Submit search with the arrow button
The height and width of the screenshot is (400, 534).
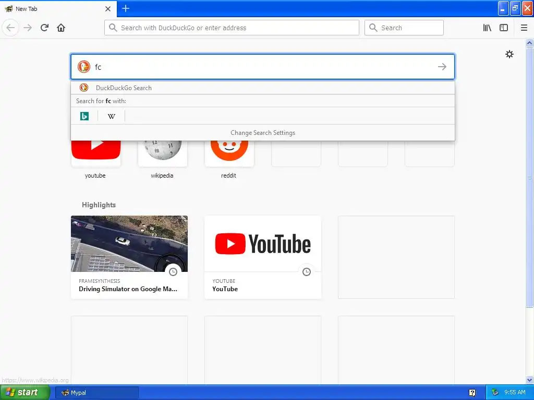(x=442, y=67)
